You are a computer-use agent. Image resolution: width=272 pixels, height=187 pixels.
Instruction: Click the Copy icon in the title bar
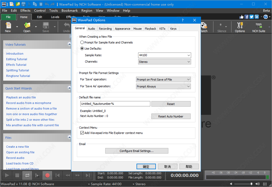pyautogui.click(x=35, y=4)
